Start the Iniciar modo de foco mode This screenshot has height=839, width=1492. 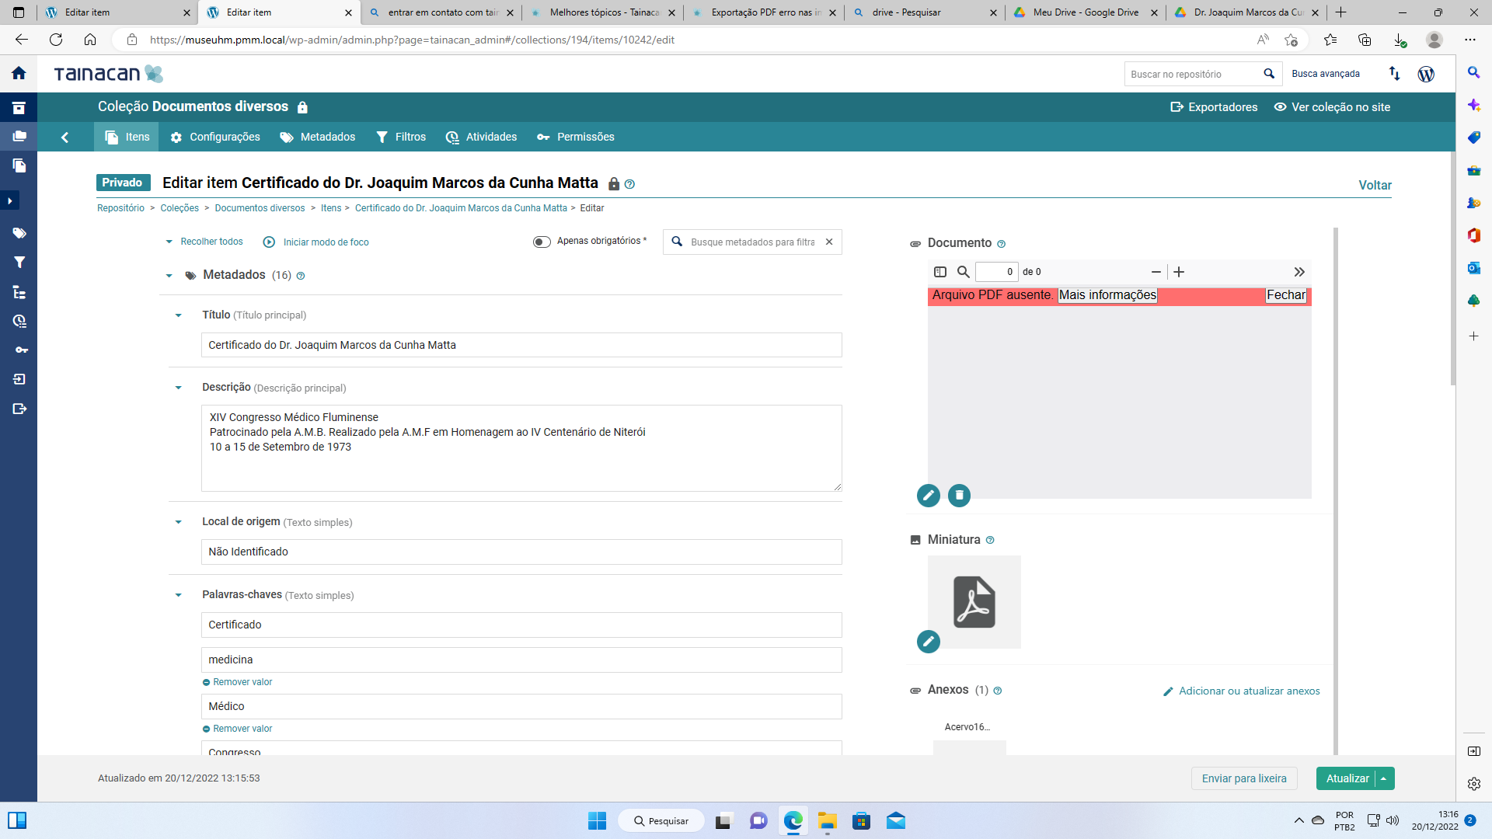[315, 242]
